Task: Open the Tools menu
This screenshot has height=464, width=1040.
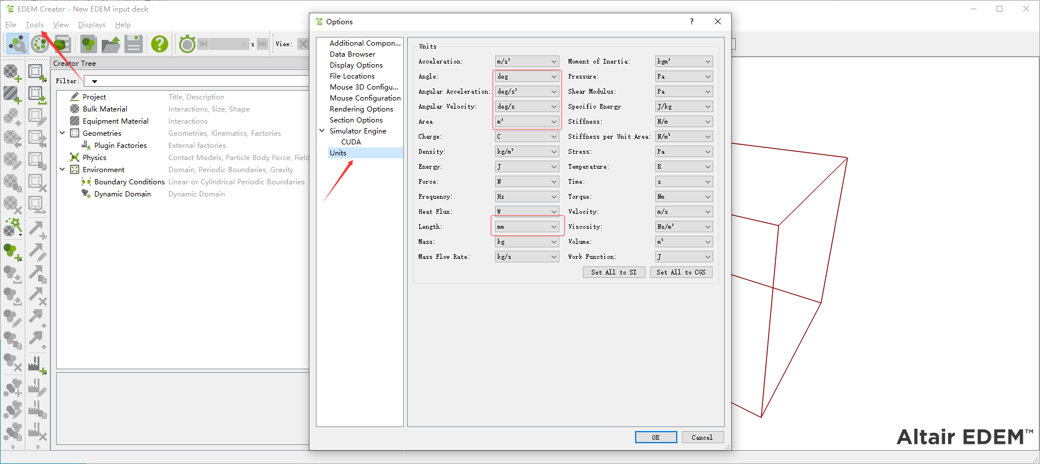Action: [x=34, y=25]
